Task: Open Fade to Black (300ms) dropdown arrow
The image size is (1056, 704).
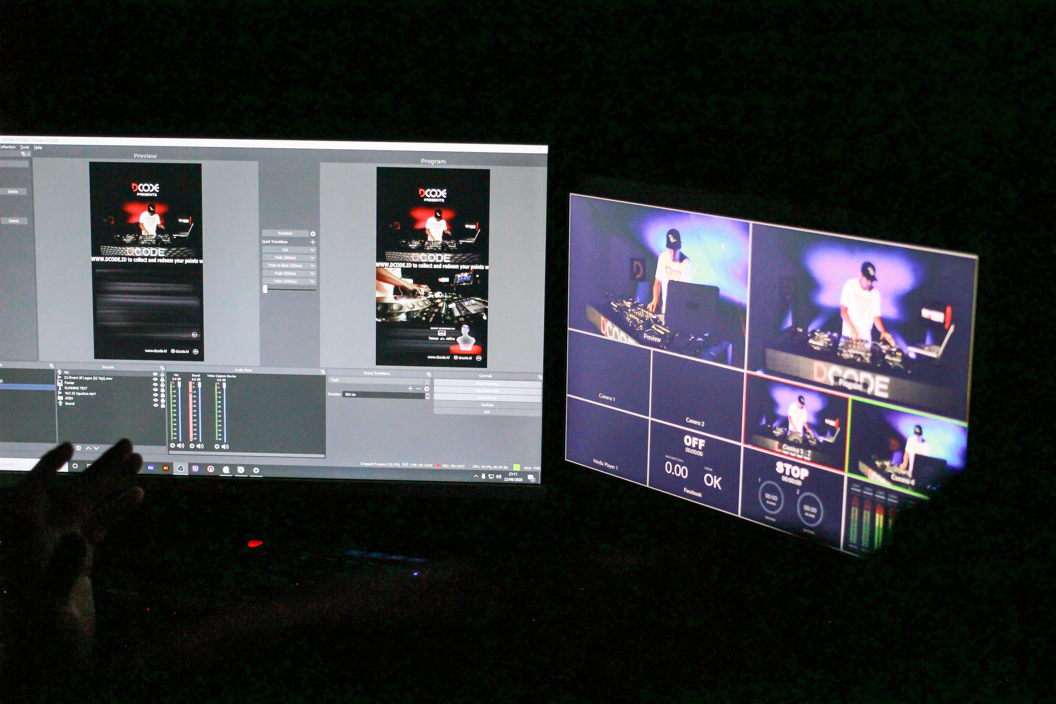Action: (x=313, y=266)
